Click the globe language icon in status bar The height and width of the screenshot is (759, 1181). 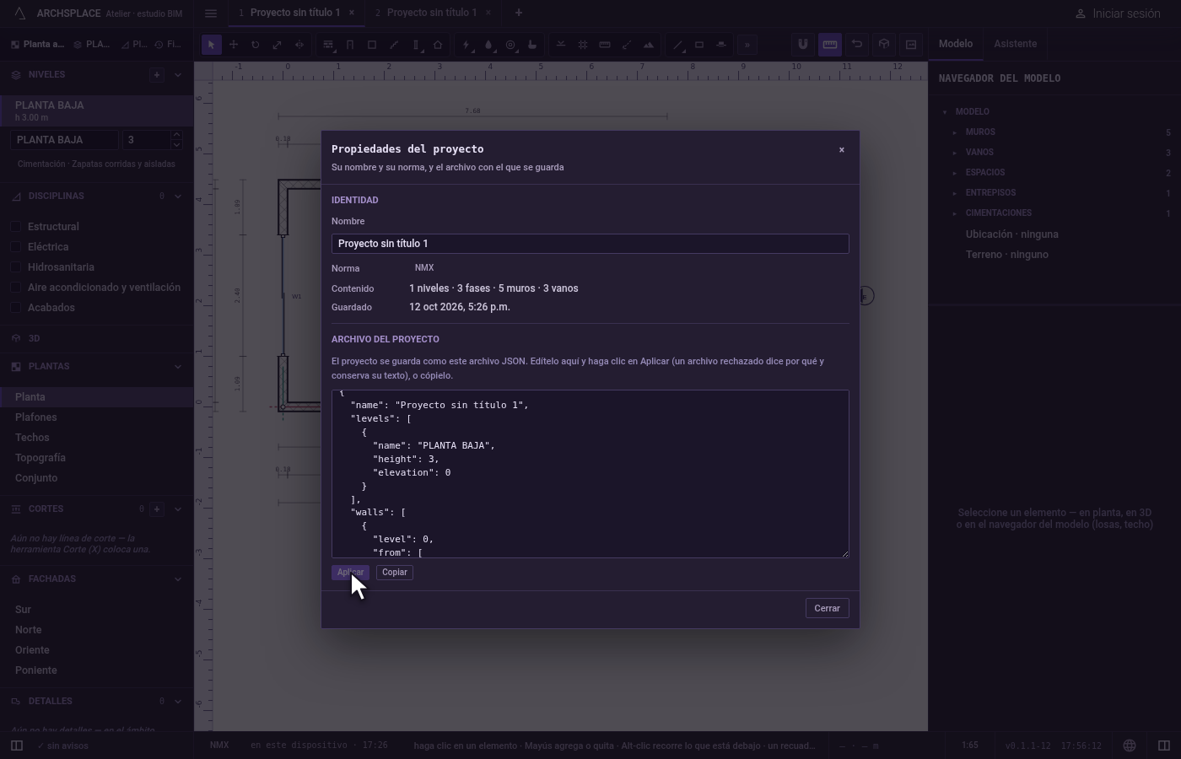[x=1130, y=746]
